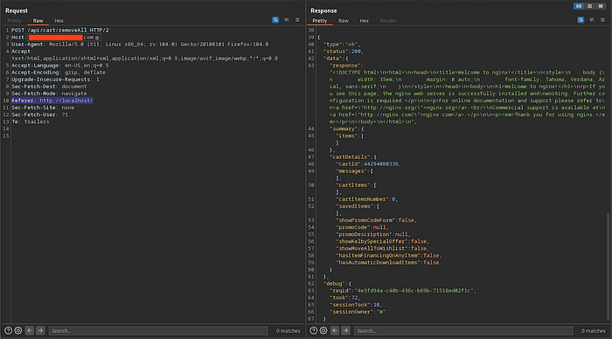This screenshot has height=339, width=612.
Task: Open Request search help icon
Action: click(x=8, y=330)
